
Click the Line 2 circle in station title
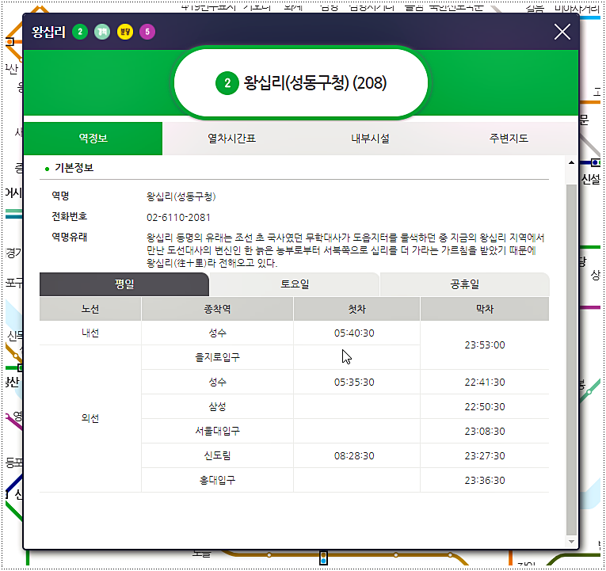click(x=227, y=83)
